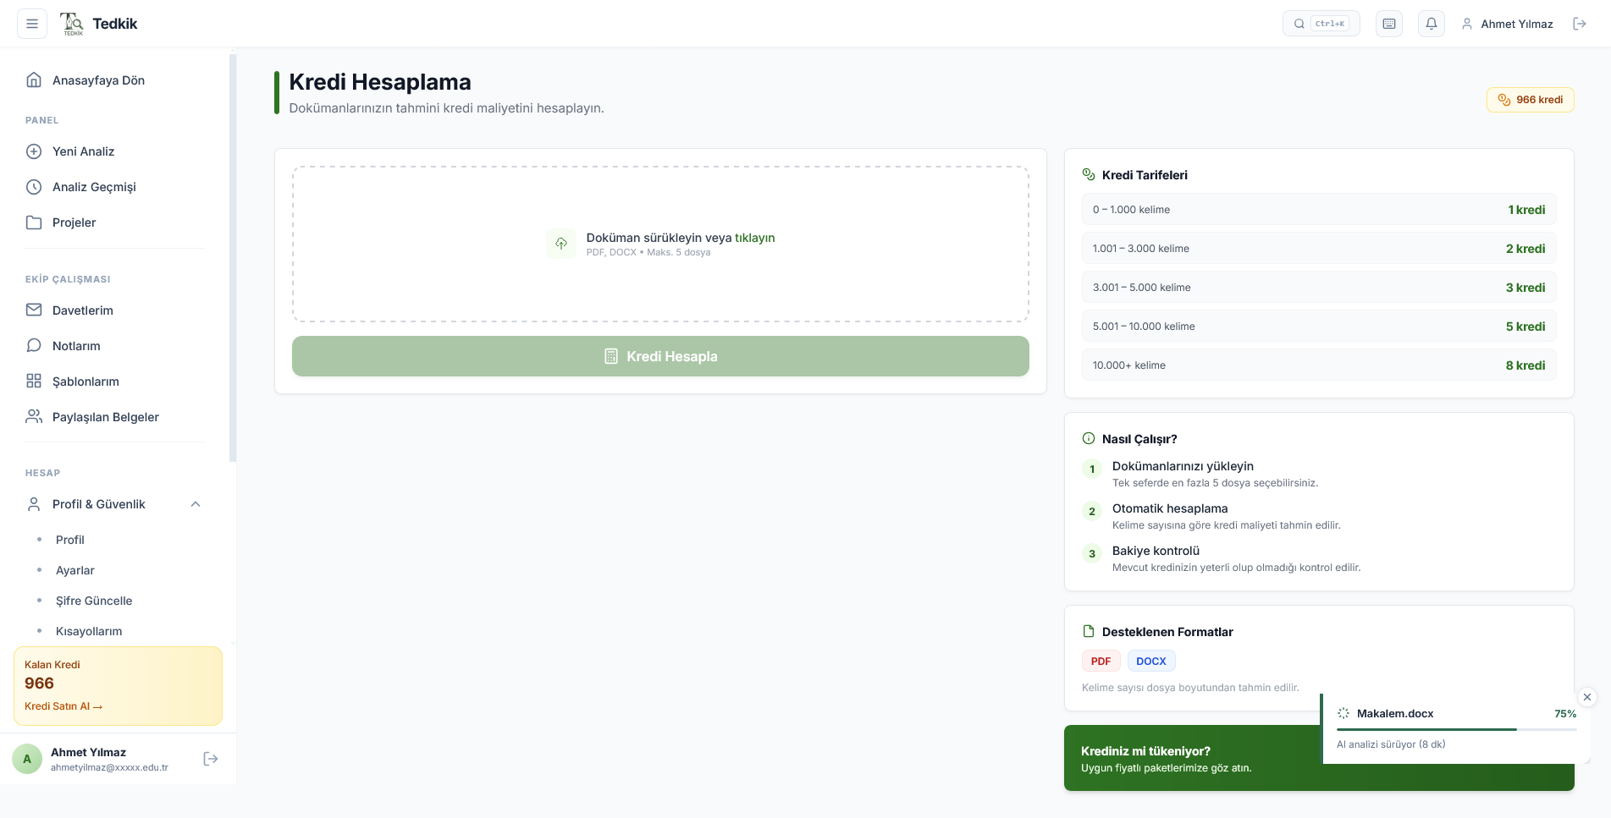Click the 966 kredi badge
This screenshot has width=1611, height=818.
click(x=1530, y=100)
